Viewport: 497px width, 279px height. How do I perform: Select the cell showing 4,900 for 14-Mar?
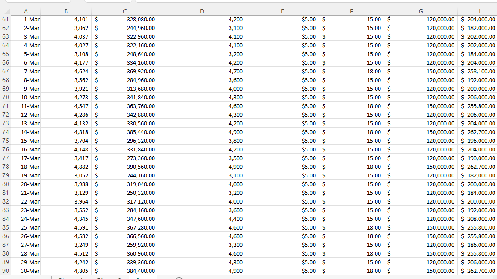[x=202, y=132]
